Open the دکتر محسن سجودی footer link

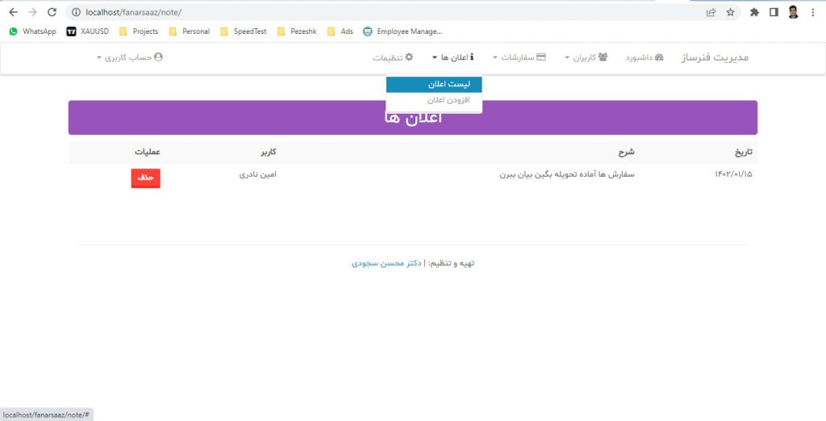click(x=386, y=263)
